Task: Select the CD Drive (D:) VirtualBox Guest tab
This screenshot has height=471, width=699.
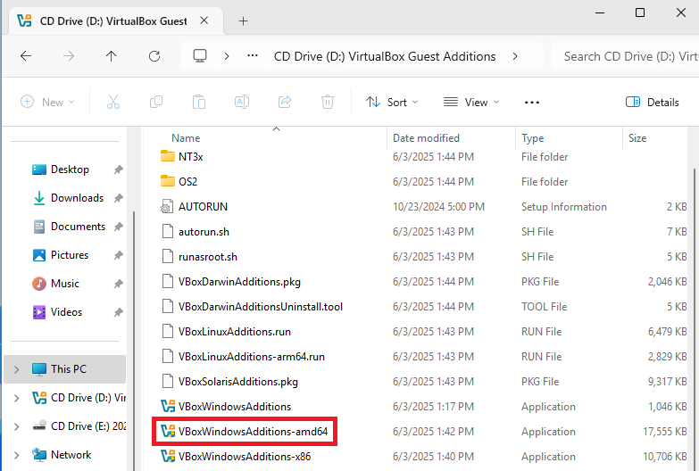Action: tap(113, 21)
